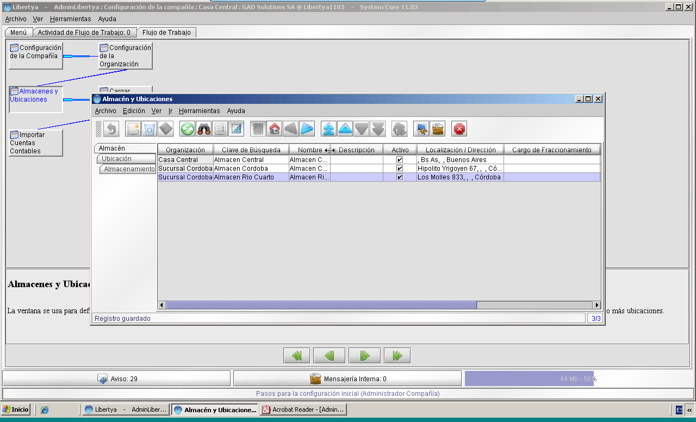Image resolution: width=696 pixels, height=422 pixels.
Task: Open Archivo menu in main Libertya window
Action: point(16,19)
